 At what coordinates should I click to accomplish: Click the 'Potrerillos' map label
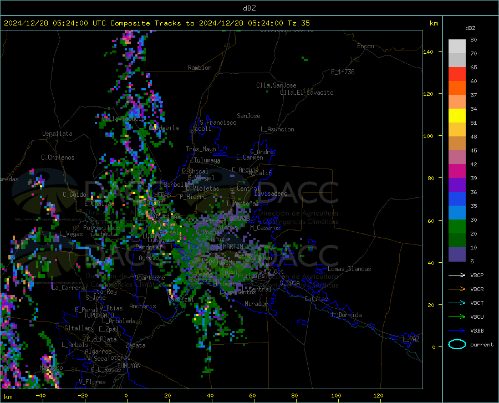point(101,228)
